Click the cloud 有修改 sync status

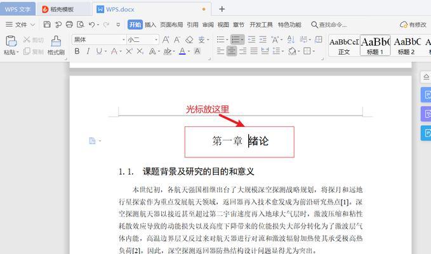[x=413, y=25]
